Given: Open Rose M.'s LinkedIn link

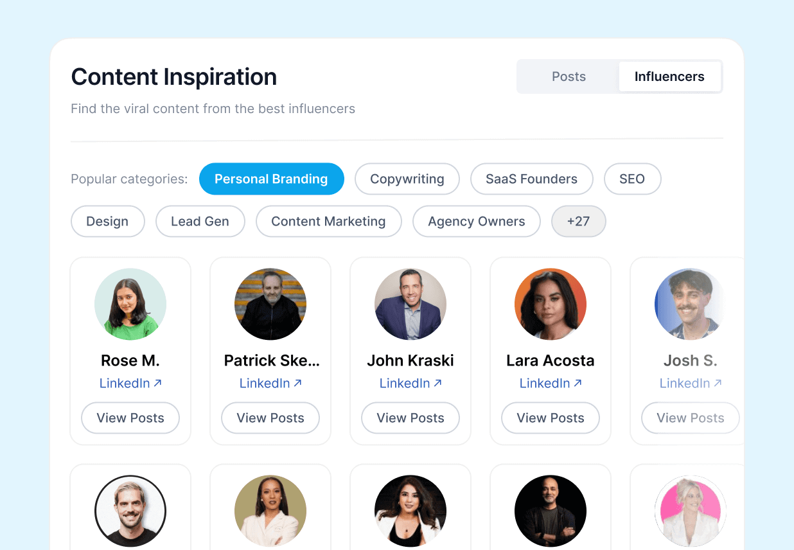Looking at the screenshot, I should point(125,384).
